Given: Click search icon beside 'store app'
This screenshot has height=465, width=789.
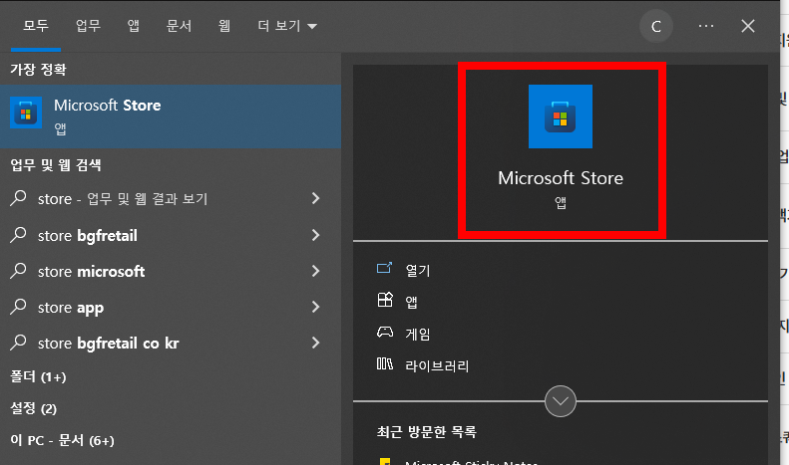Looking at the screenshot, I should (x=18, y=306).
